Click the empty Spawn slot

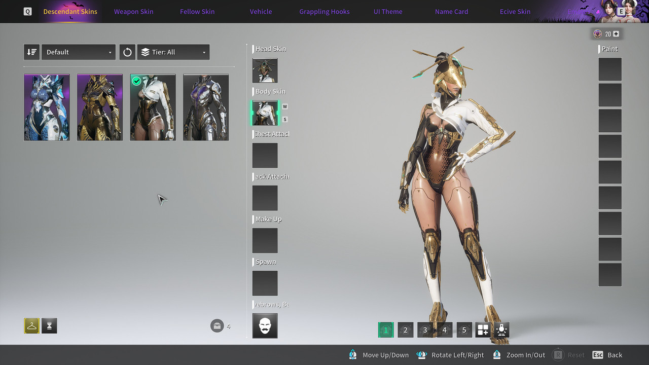[265, 283]
